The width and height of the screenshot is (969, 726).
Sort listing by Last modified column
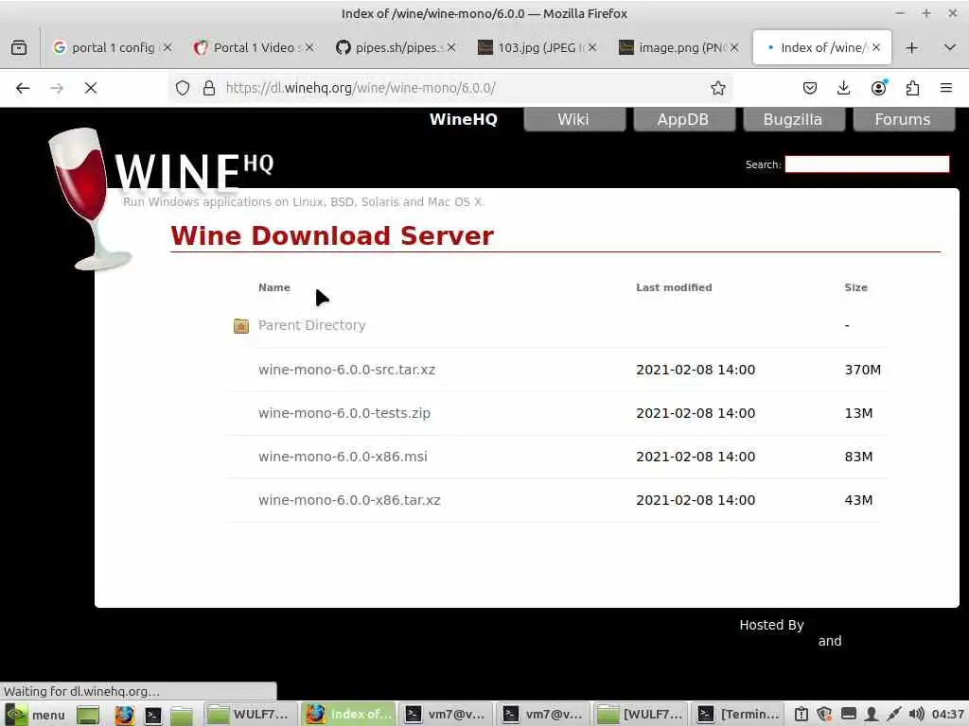click(x=674, y=287)
